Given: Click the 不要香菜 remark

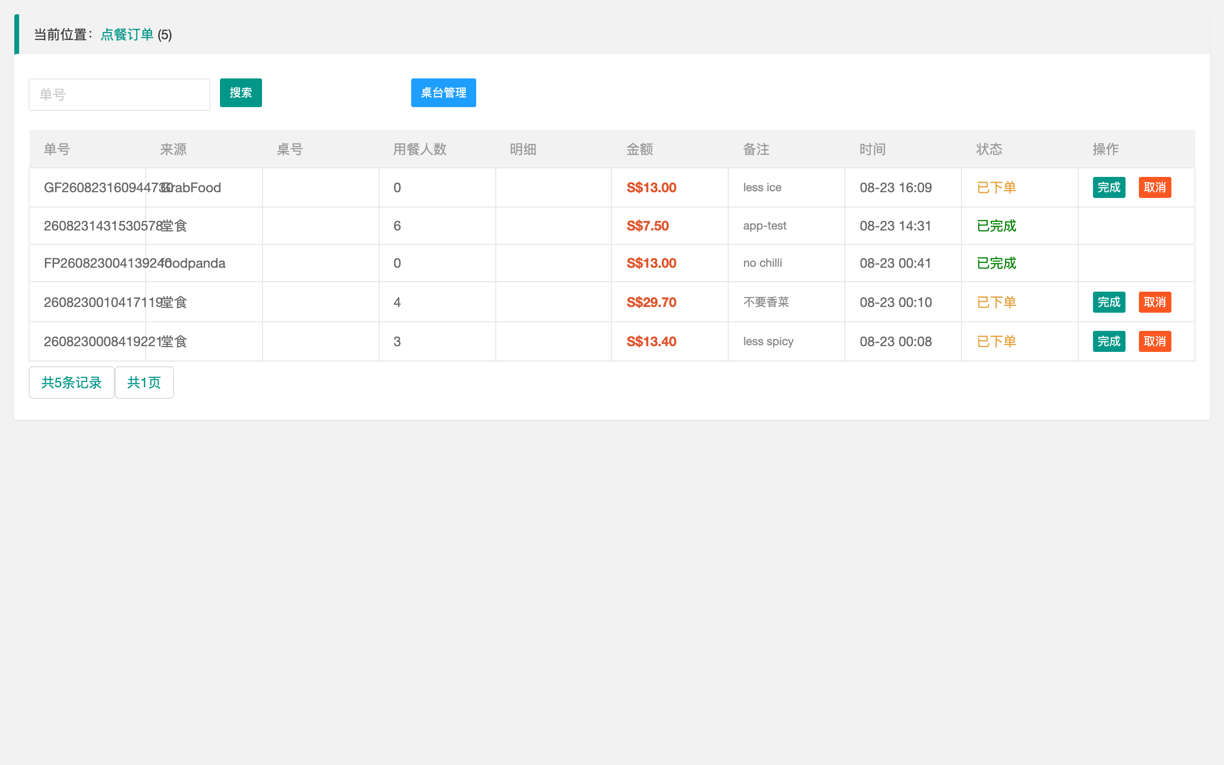Looking at the screenshot, I should click(x=766, y=302).
